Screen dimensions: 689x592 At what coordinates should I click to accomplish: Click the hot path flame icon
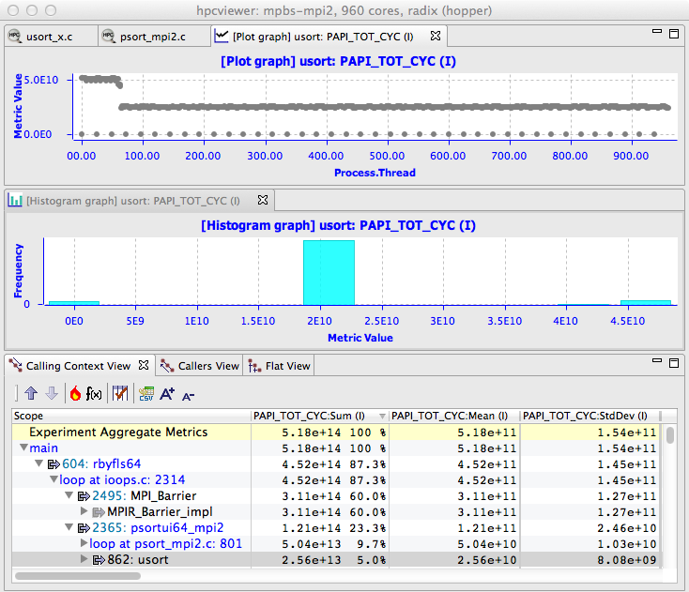tap(75, 394)
